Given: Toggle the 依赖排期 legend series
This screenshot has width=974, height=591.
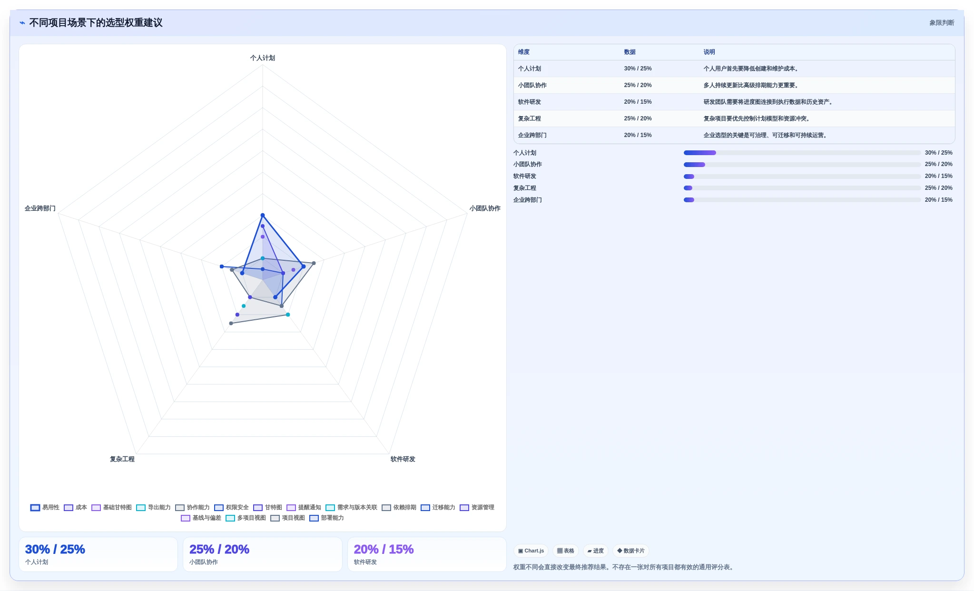Looking at the screenshot, I should 399,507.
